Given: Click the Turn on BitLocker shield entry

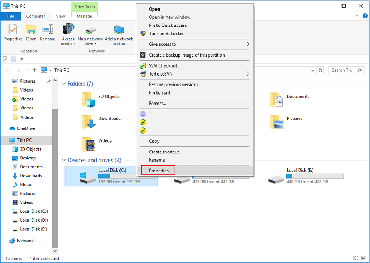Looking at the screenshot, I should pyautogui.click(x=166, y=33).
